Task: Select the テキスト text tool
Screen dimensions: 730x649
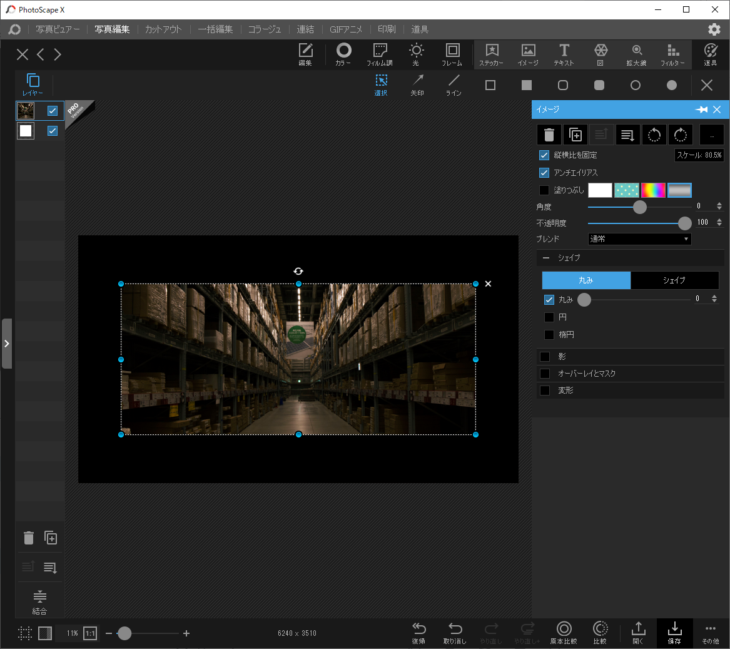Action: tap(564, 54)
